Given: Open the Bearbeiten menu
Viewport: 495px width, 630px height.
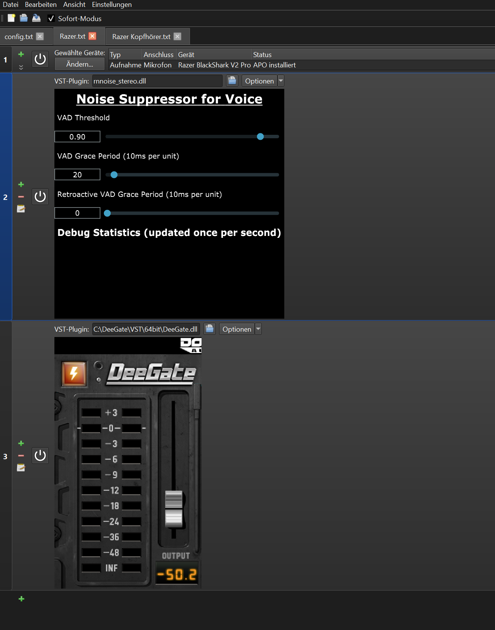Looking at the screenshot, I should [x=41, y=5].
